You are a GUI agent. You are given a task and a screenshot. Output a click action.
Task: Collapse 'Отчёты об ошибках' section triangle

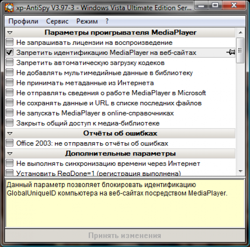click(10, 133)
